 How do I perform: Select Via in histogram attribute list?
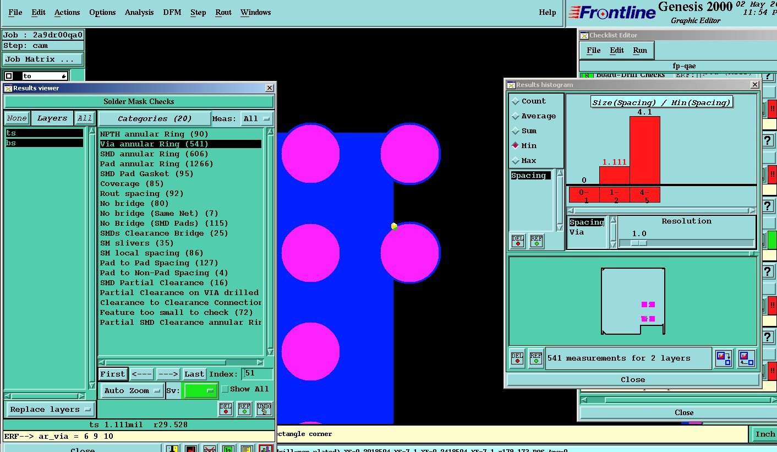pos(587,232)
